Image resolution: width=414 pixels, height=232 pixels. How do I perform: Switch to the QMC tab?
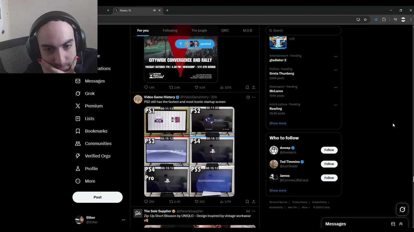[x=225, y=30]
